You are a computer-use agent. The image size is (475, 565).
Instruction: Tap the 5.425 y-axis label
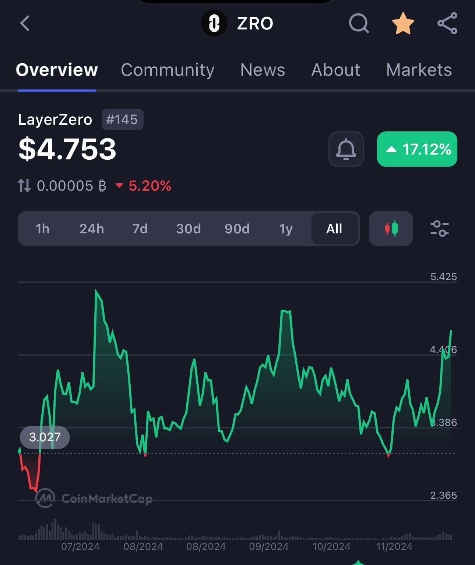[x=444, y=277]
